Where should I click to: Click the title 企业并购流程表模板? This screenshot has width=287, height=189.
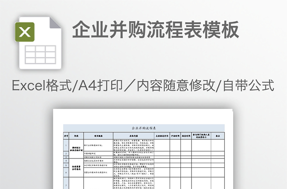click(156, 30)
